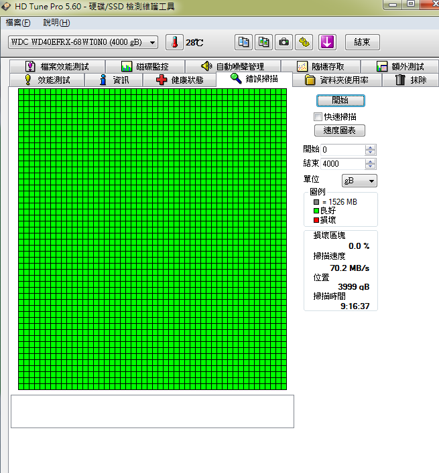Click the 0.0 % damaged blocks value
The height and width of the screenshot is (473, 439).
359,246
